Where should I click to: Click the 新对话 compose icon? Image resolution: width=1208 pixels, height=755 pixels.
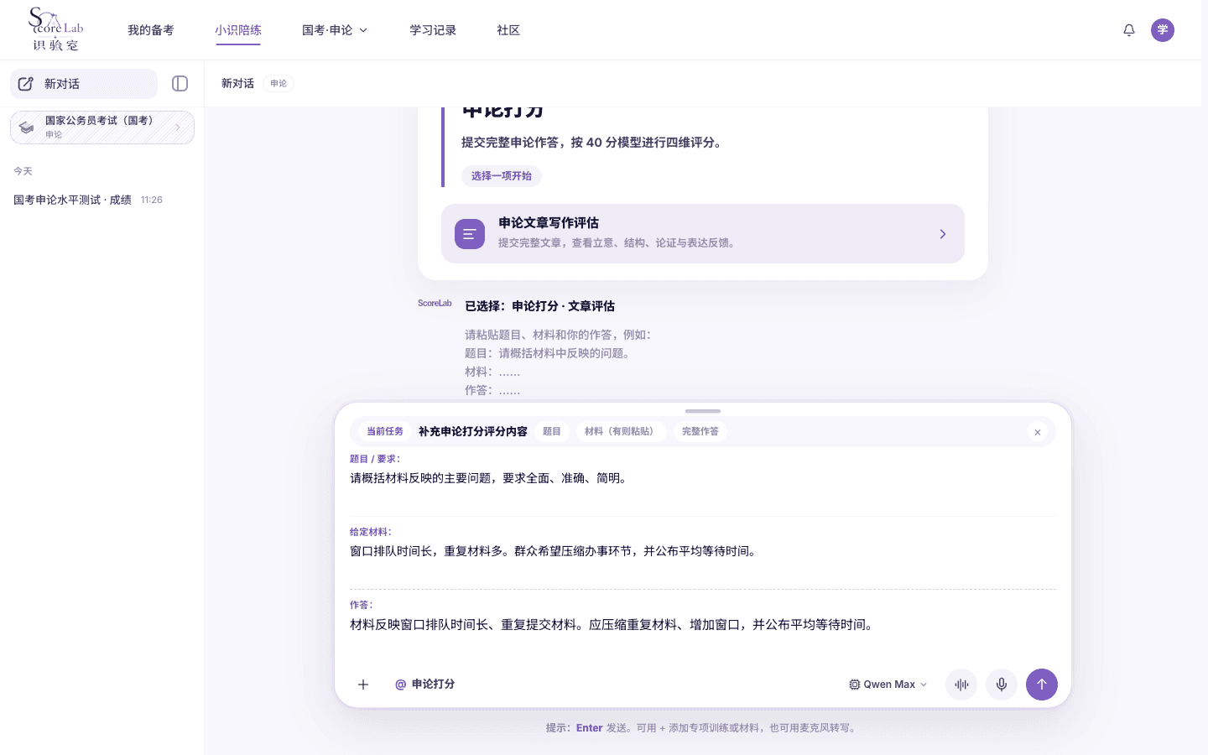pos(26,84)
